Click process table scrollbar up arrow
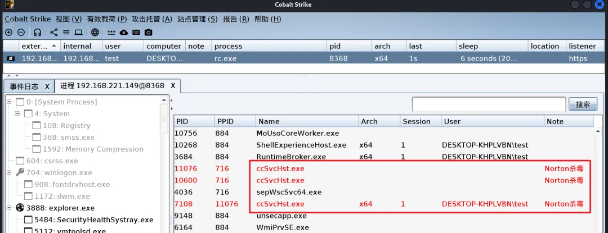 [x=597, y=132]
